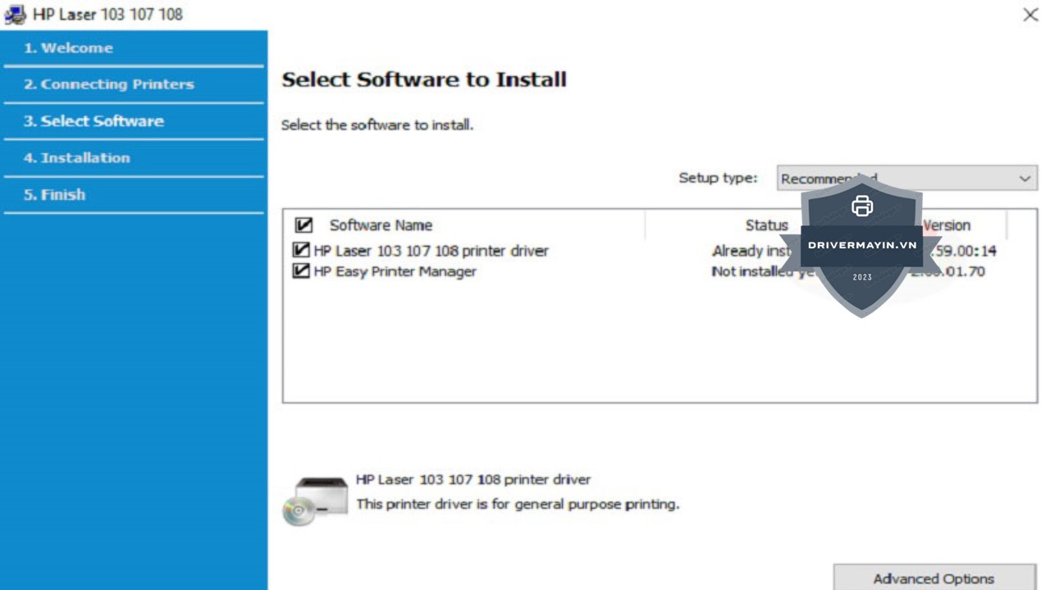Image resolution: width=1050 pixels, height=590 pixels.
Task: Click the HP installer icon in title bar
Action: tap(15, 15)
